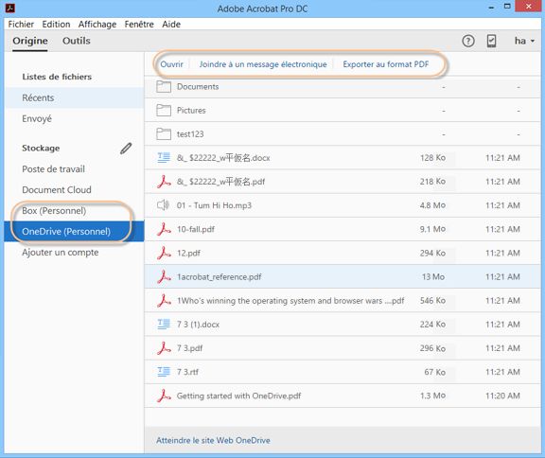
Task: Select file name 10-fall.pdf
Action: 196,229
